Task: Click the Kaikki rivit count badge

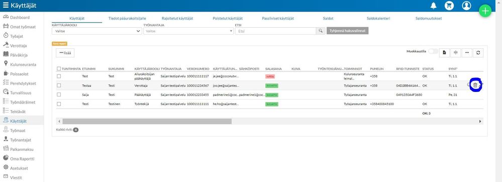Action: tap(76, 130)
